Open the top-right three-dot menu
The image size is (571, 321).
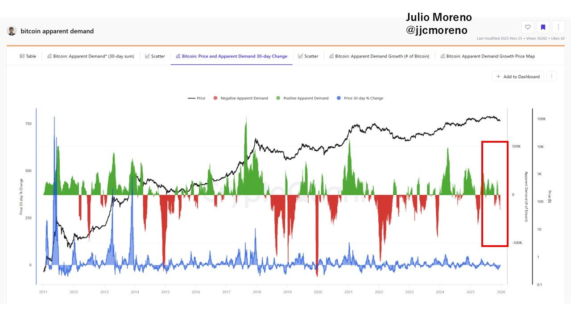coord(558,27)
